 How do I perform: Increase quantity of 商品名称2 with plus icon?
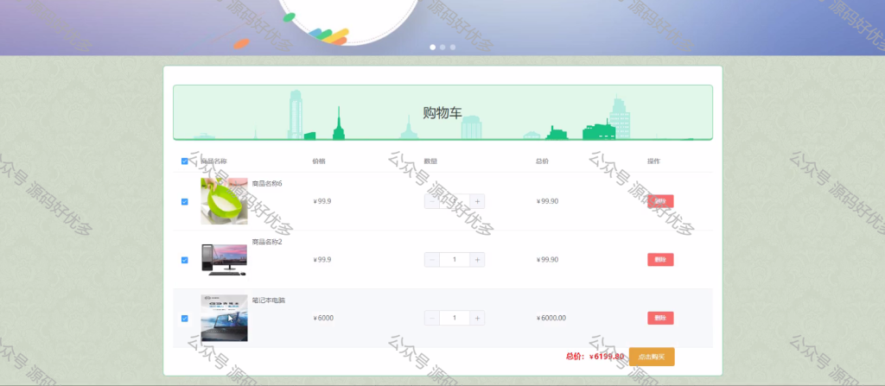click(x=477, y=260)
